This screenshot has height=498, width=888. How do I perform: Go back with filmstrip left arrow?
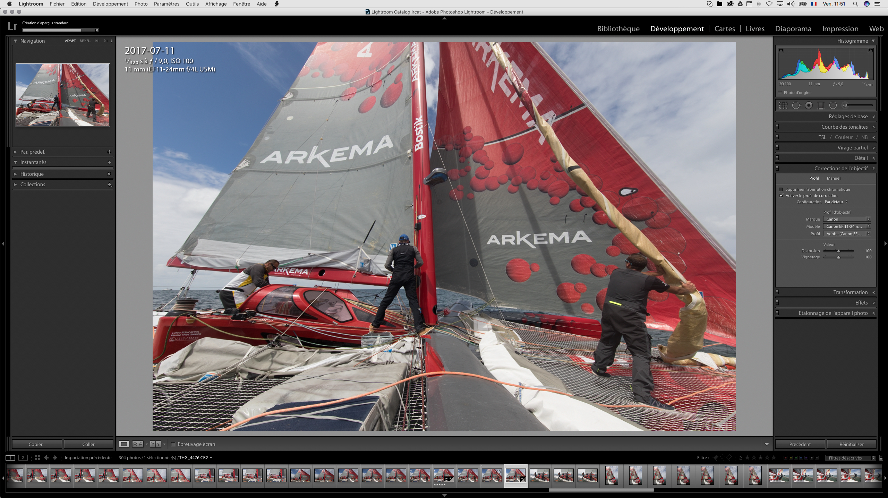click(46, 458)
